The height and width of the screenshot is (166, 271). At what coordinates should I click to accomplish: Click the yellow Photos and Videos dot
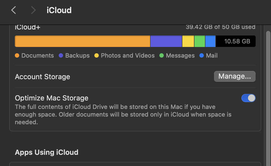97,55
